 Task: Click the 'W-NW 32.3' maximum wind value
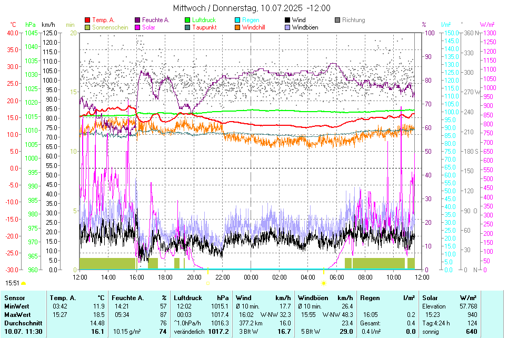[x=276, y=315]
